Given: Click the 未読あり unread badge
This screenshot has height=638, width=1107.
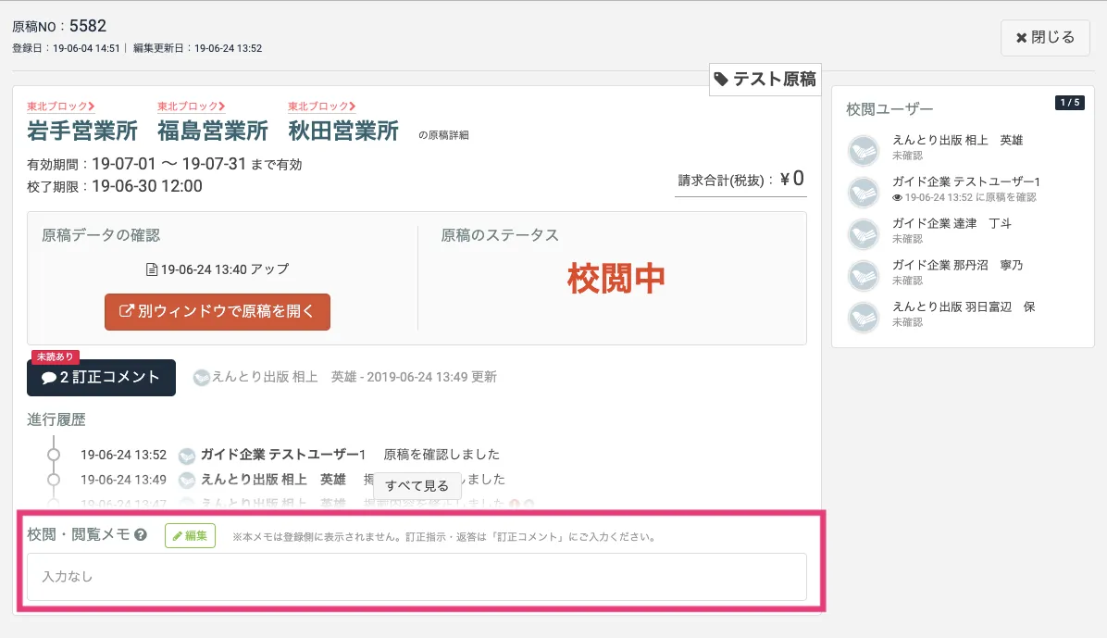Looking at the screenshot, I should pyautogui.click(x=55, y=357).
